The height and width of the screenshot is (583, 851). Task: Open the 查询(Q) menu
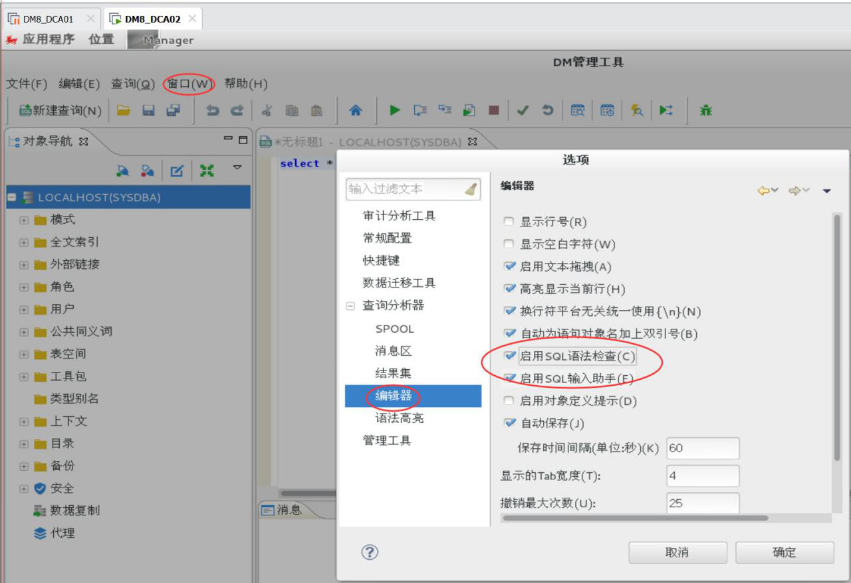133,84
